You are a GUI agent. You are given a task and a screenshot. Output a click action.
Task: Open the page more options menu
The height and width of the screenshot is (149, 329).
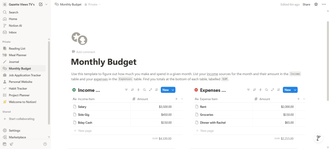(324, 4)
